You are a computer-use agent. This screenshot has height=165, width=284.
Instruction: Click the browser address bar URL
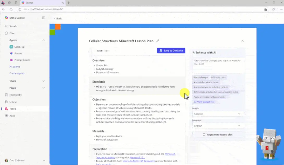[x=43, y=9]
